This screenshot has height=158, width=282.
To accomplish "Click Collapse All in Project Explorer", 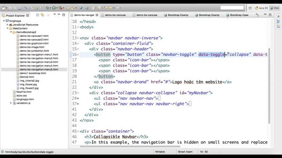I will pos(37,15).
